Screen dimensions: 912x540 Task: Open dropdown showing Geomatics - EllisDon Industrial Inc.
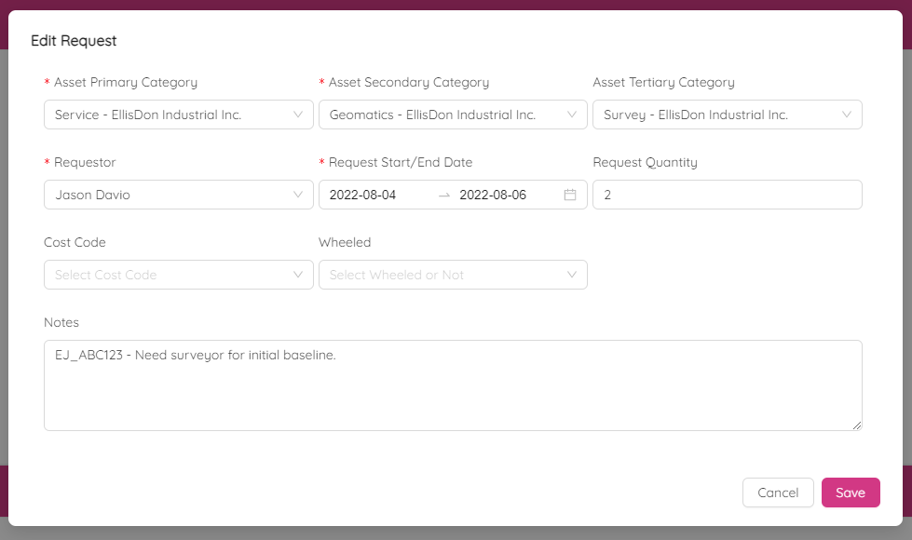click(x=442, y=115)
